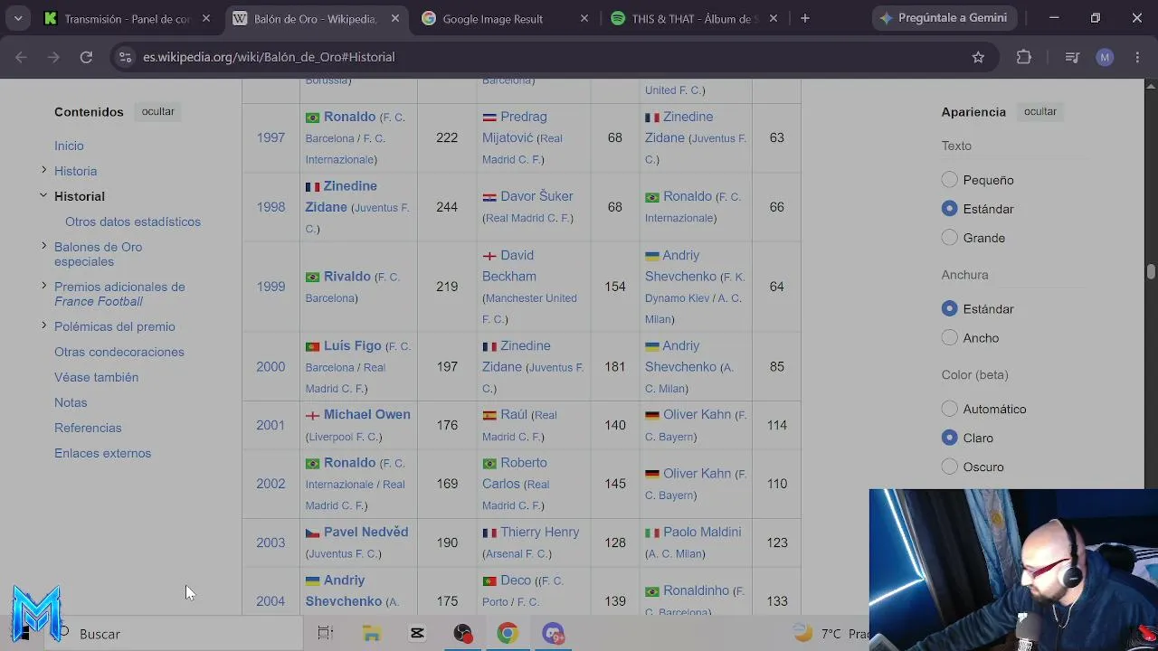Go back to the previous page

point(22,57)
